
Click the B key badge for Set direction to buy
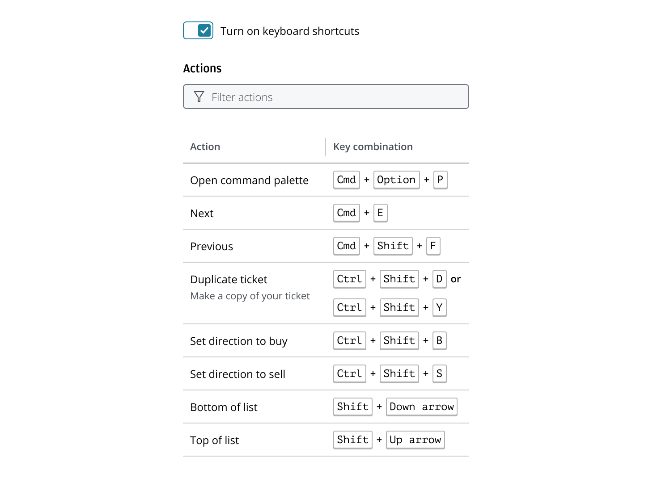point(439,340)
